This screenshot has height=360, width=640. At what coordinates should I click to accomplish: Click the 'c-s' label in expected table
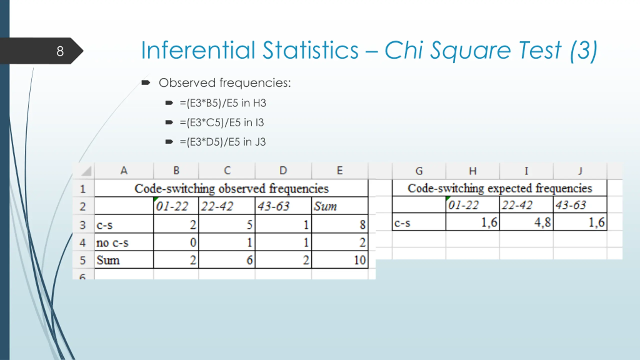coord(419,222)
